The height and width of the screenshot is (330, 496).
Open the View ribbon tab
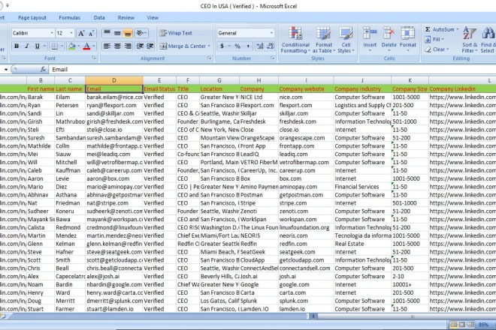pos(153,18)
